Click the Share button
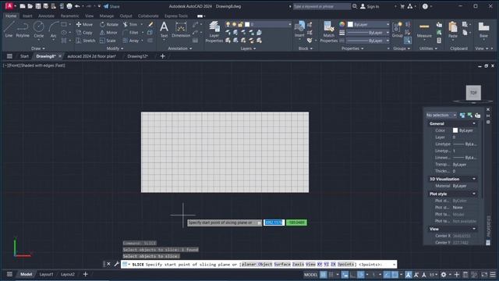The width and height of the screenshot is (499, 281). click(x=111, y=6)
